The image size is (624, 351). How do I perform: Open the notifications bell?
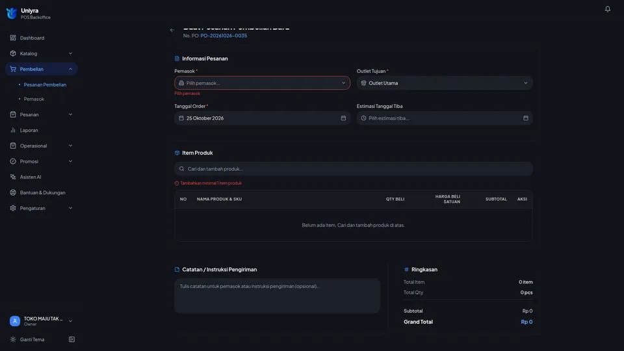click(607, 8)
